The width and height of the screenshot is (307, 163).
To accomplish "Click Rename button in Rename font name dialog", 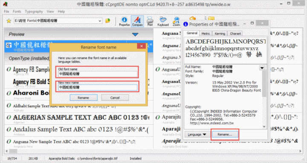I will 84,98.
